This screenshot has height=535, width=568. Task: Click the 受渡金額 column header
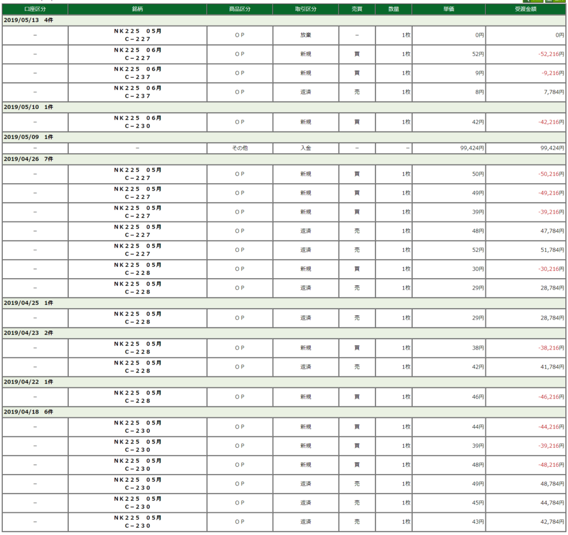coord(525,9)
